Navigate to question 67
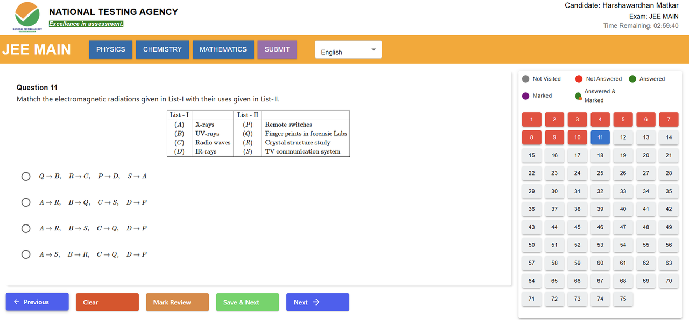The height and width of the screenshot is (320, 689). pyautogui.click(x=600, y=281)
